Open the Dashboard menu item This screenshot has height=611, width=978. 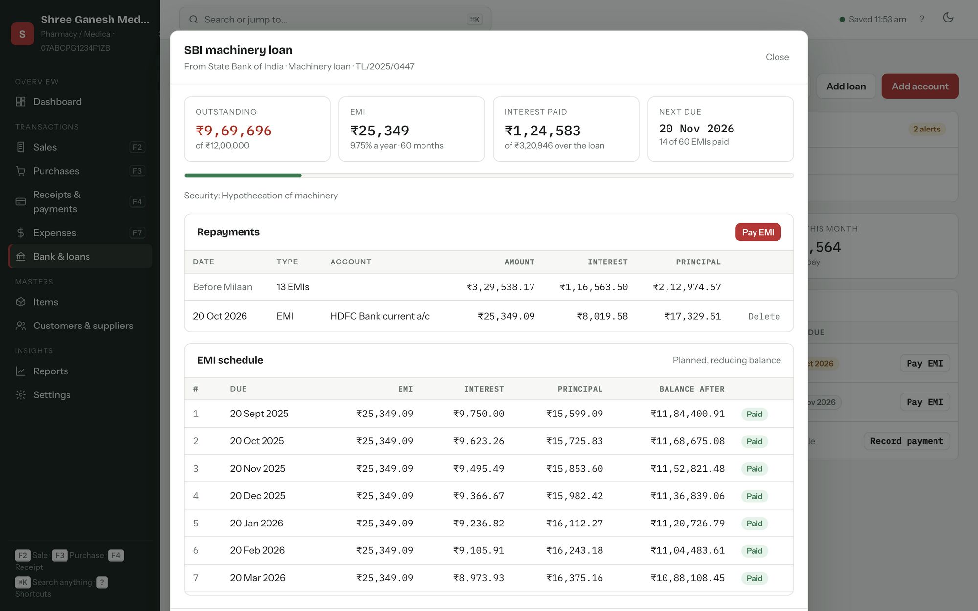(80, 102)
